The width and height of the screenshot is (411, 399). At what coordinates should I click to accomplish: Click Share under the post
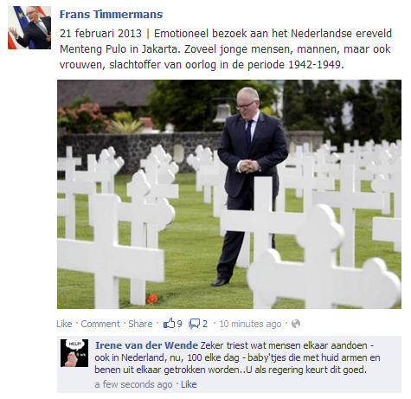[140, 324]
